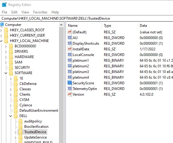Click the BiosVerification folder icon
Screen dimensions: 173x143
(x=21, y=127)
